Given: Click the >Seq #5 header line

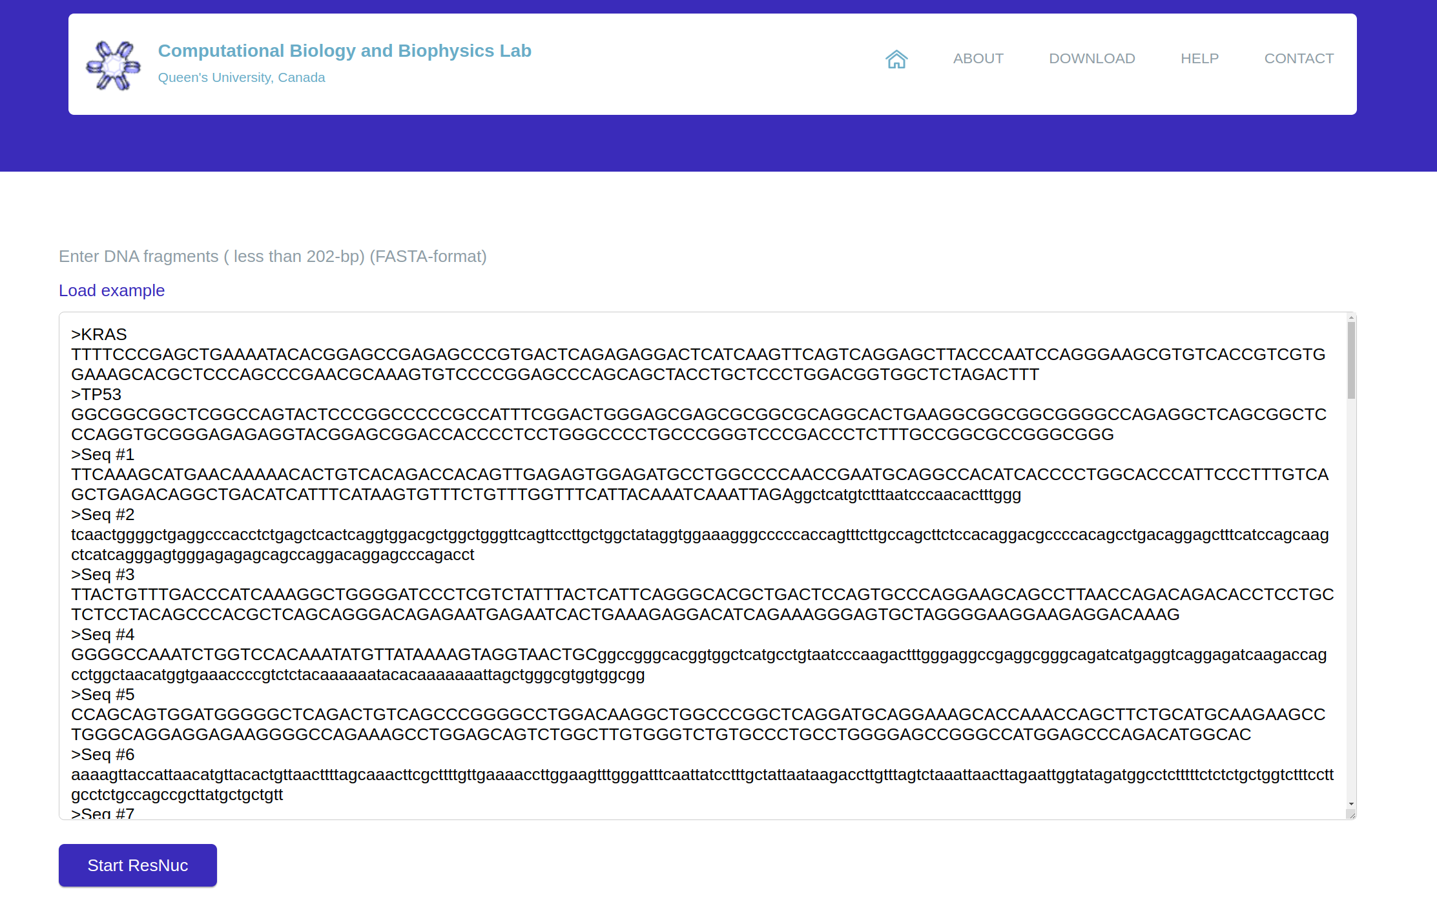Looking at the screenshot, I should (x=103, y=694).
